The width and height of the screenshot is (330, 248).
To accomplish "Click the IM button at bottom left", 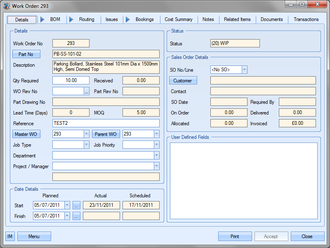I will [x=10, y=236].
